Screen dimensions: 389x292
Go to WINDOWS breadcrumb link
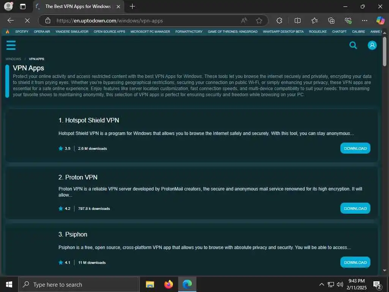tap(13, 59)
